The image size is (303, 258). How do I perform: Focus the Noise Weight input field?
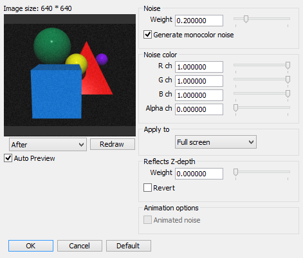pyautogui.click(x=199, y=21)
